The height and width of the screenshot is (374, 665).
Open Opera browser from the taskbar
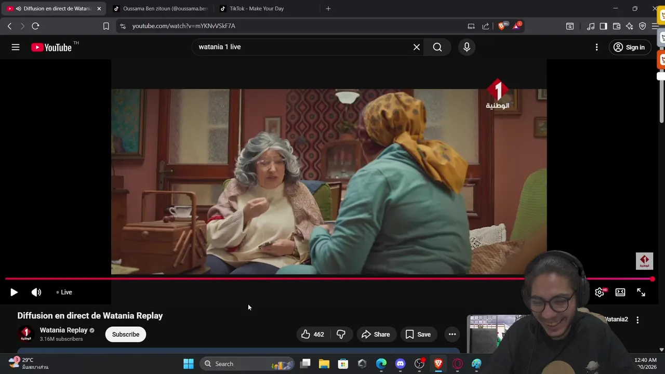click(x=458, y=364)
